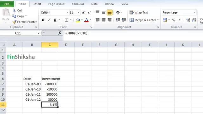This screenshot has height=114, width=203.
Task: Increase font size with Grow Font
Action: [83, 13]
